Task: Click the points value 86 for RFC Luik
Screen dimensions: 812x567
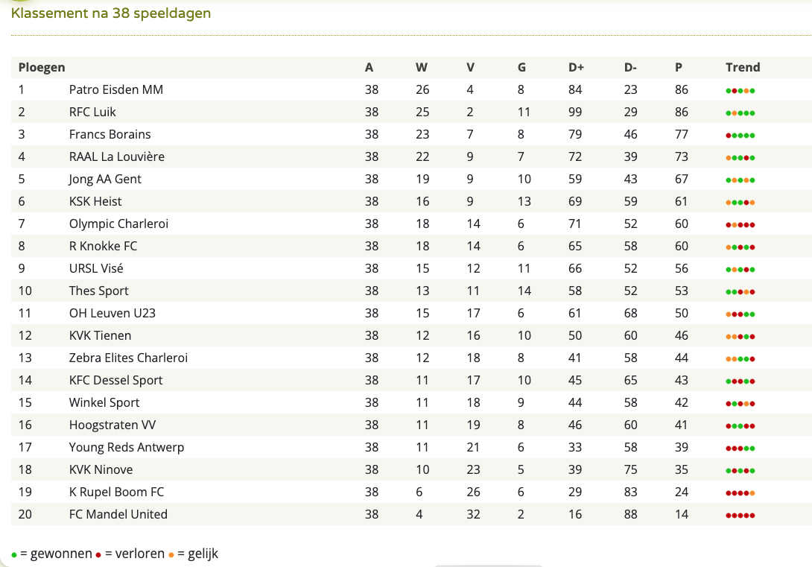Action: [x=682, y=112]
